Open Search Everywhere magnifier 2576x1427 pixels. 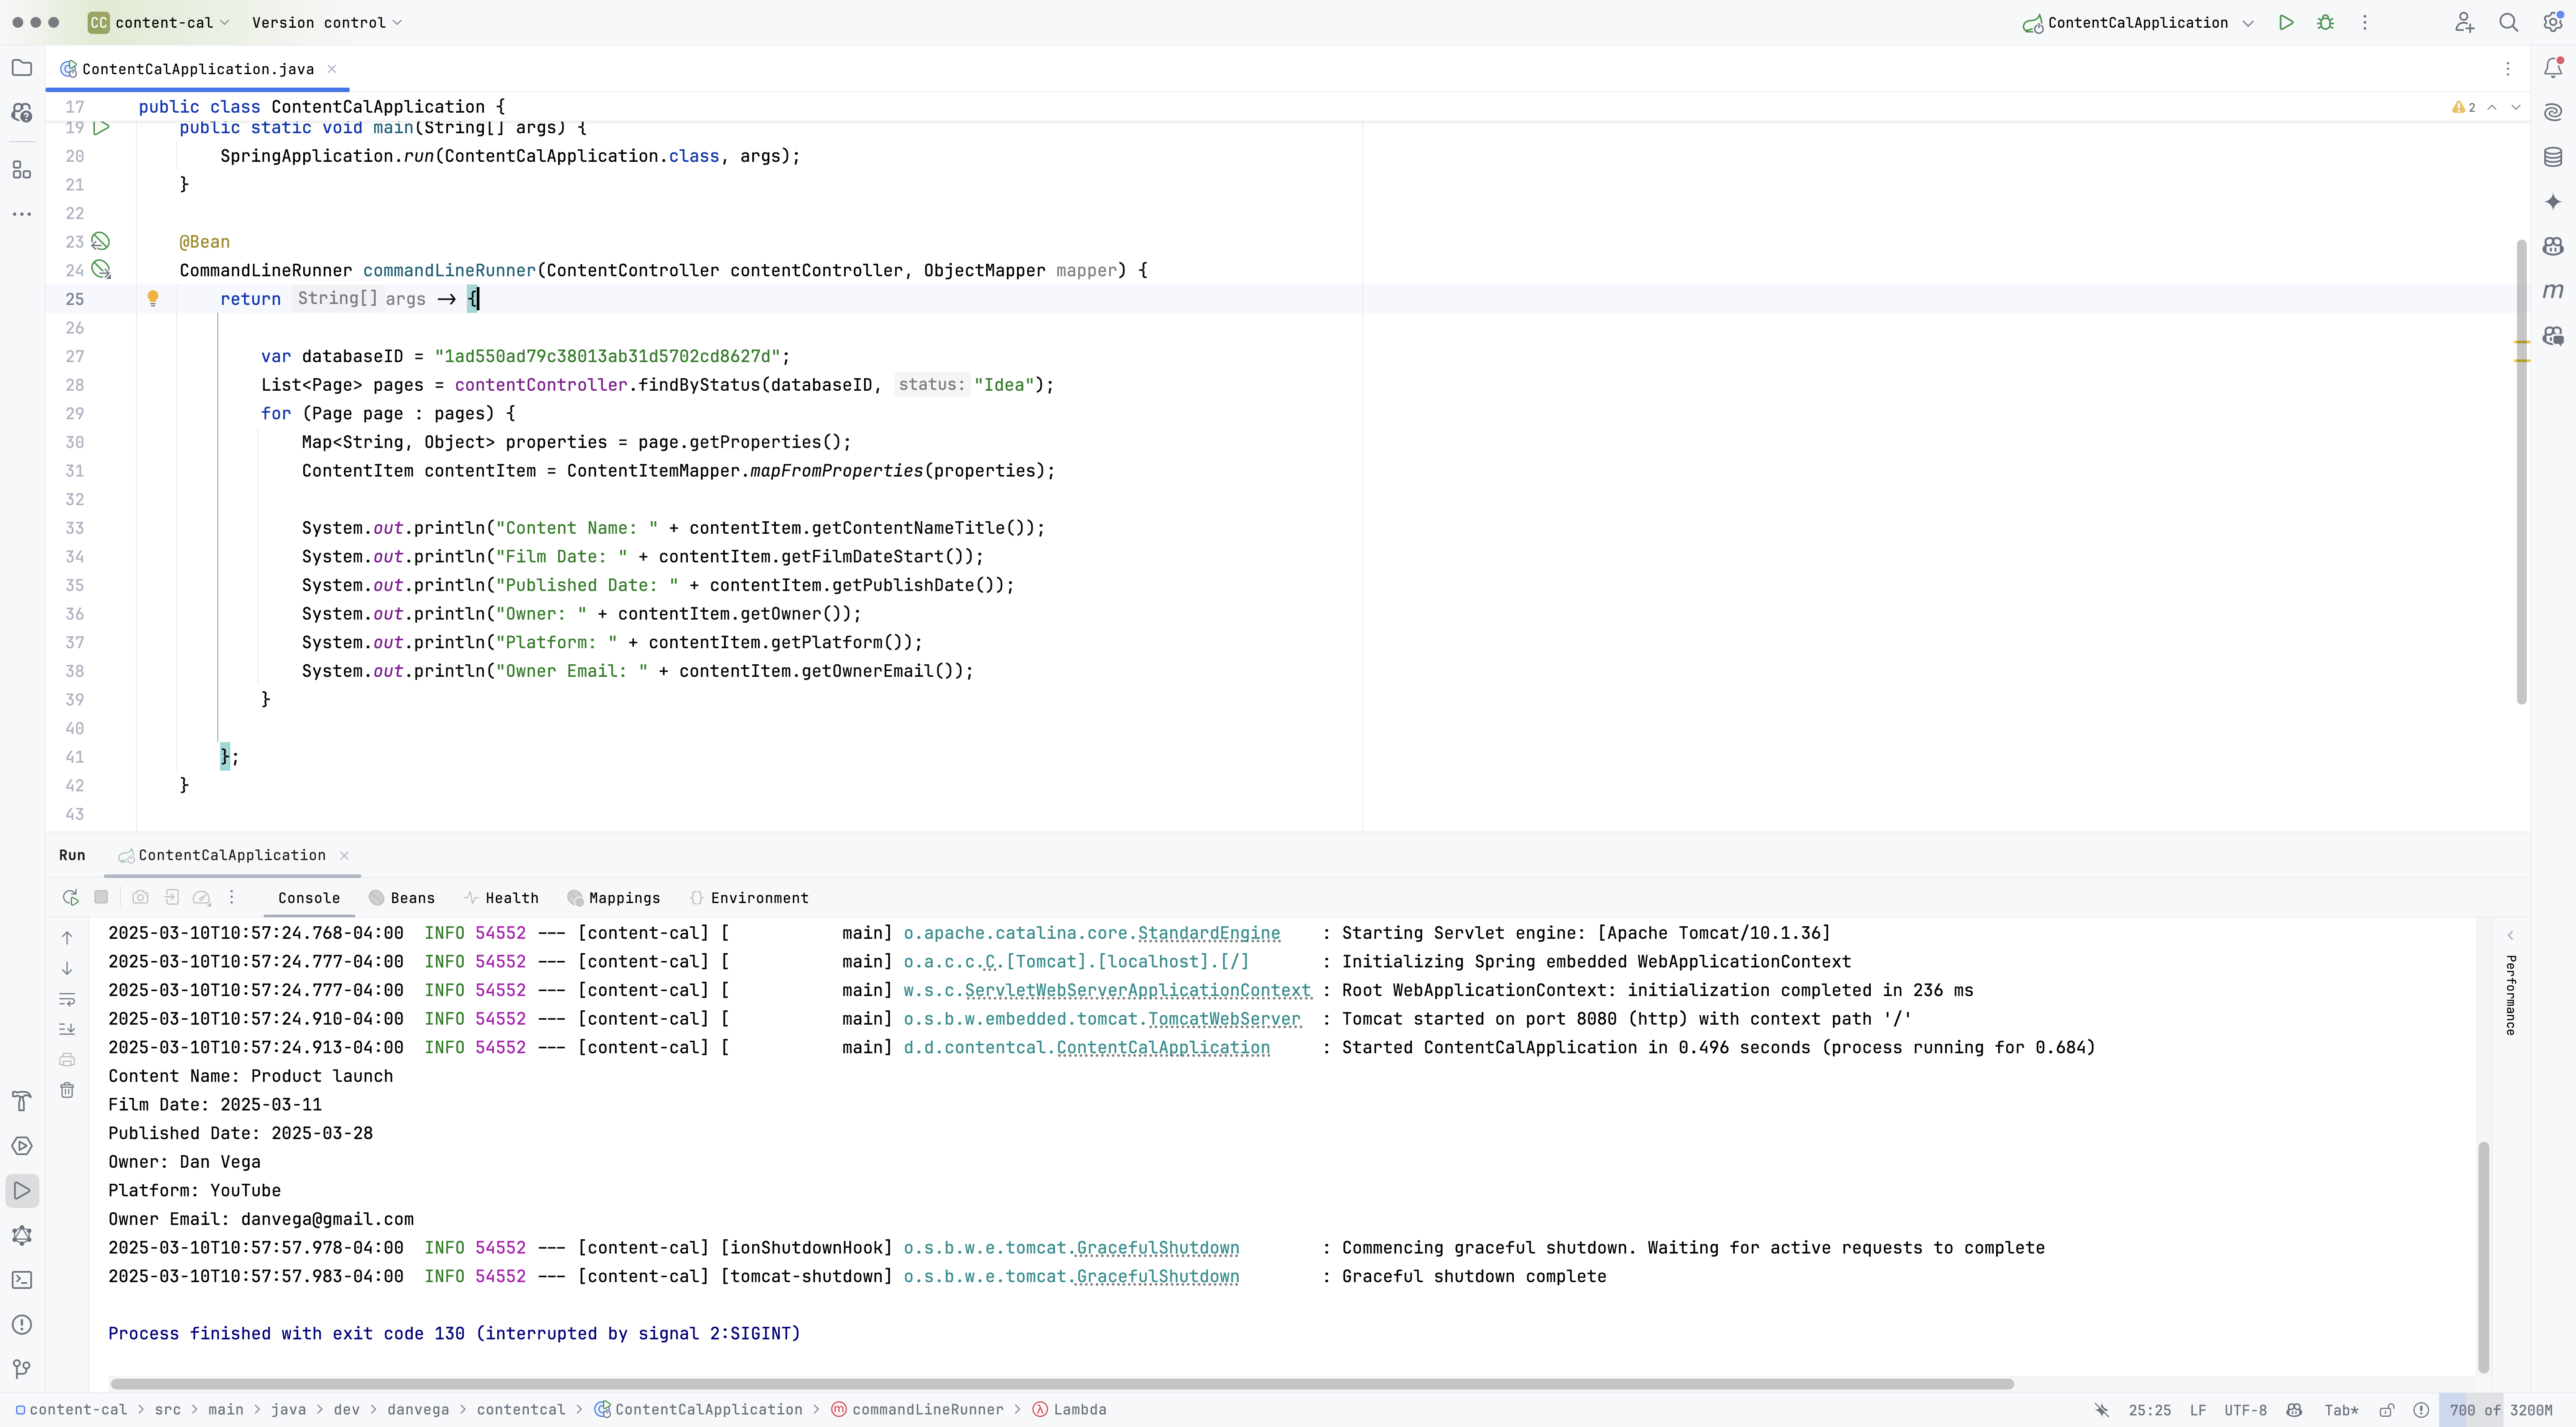point(2509,22)
